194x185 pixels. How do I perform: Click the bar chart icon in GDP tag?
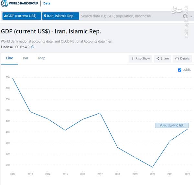click(x=5, y=16)
